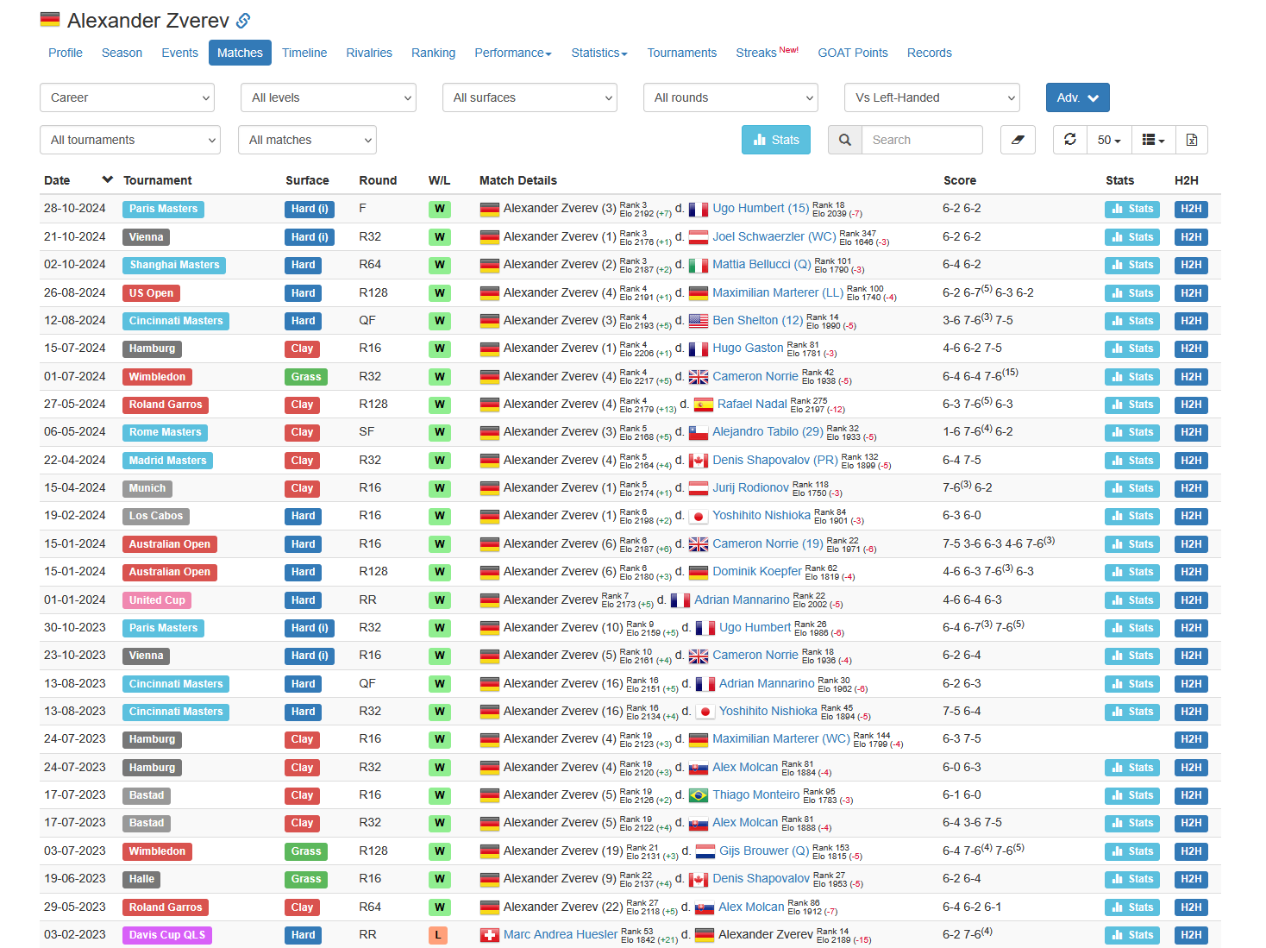The image size is (1266, 948).
Task: Open Stats for the Davis Cup QLS match
Action: click(x=1132, y=935)
